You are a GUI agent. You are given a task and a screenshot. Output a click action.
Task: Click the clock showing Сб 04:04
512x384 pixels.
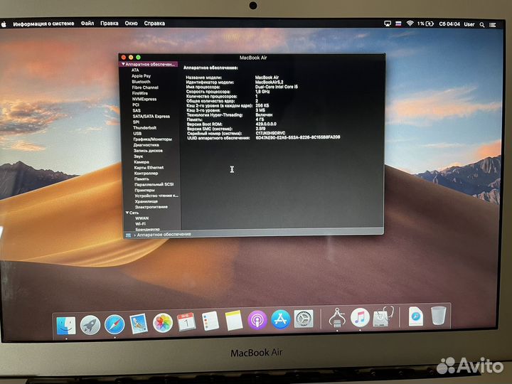[449, 24]
